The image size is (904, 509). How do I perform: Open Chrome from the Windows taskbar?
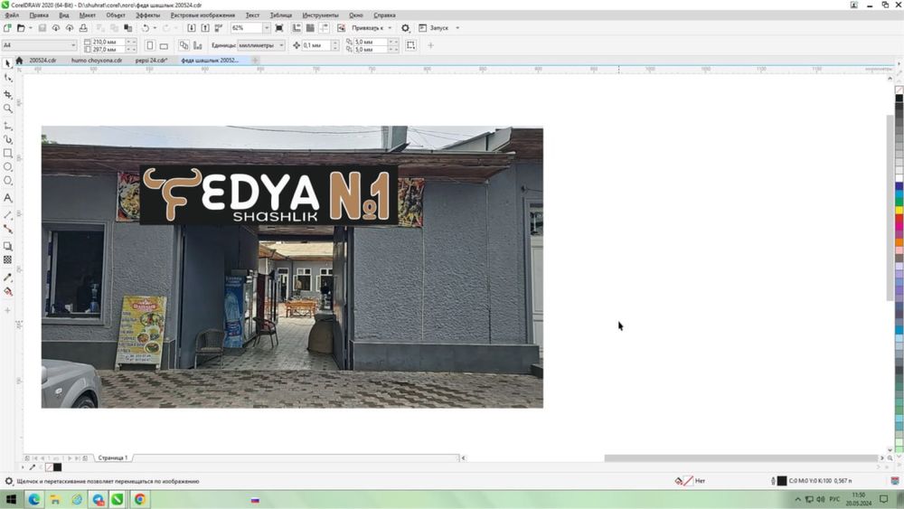141,499
